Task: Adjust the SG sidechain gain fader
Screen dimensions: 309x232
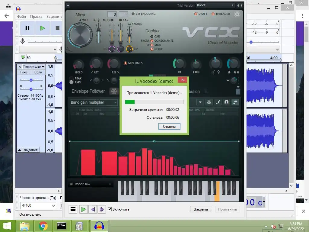Action: coord(99,30)
